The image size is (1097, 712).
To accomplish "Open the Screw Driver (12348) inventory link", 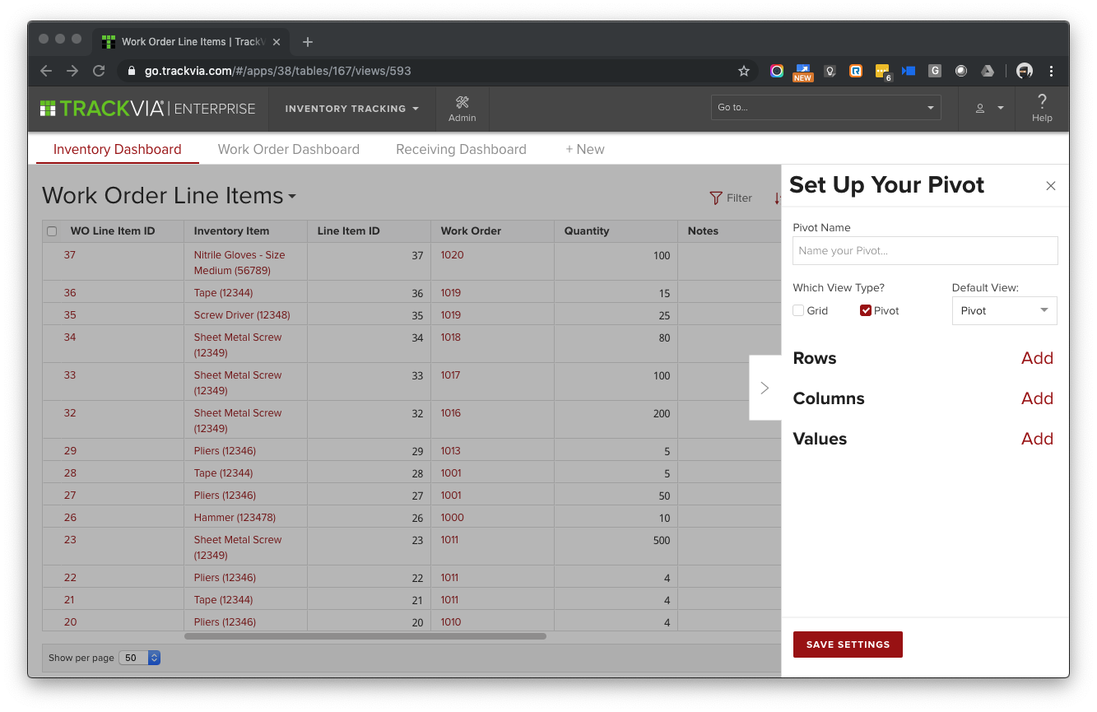I will pyautogui.click(x=242, y=315).
